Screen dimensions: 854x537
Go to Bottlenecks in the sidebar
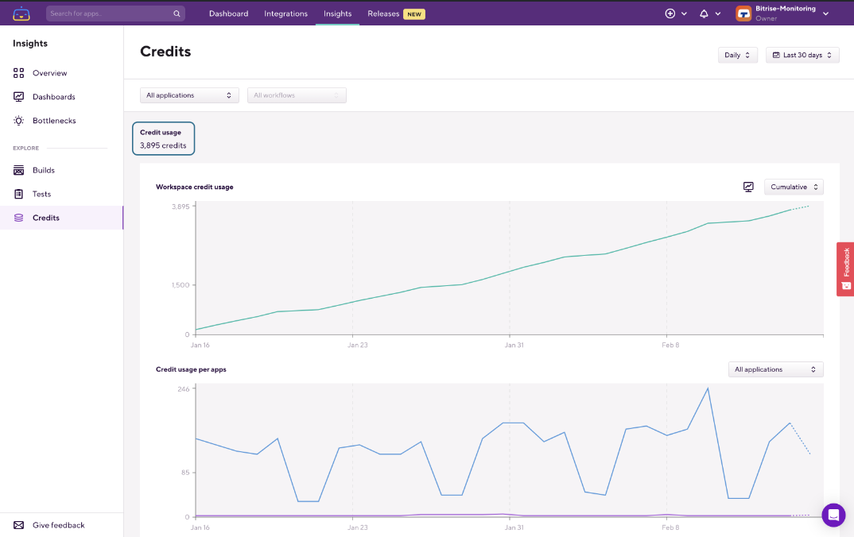[54, 121]
